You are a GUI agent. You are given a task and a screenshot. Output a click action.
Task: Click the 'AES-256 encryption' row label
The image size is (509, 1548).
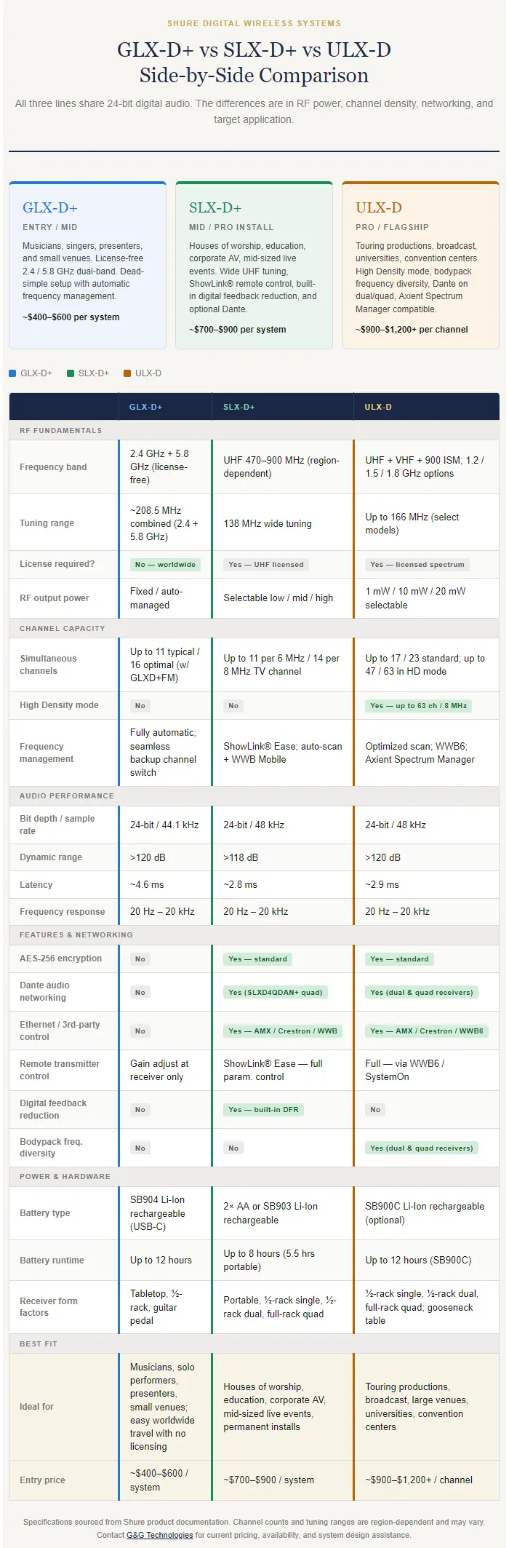61,958
